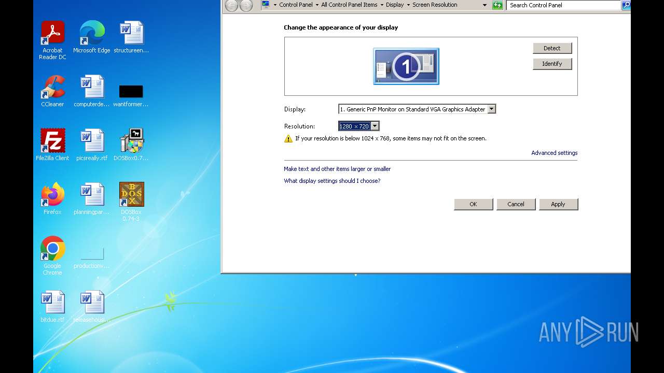Image resolution: width=664 pixels, height=373 pixels.
Task: Apply the display settings
Action: [x=558, y=204]
